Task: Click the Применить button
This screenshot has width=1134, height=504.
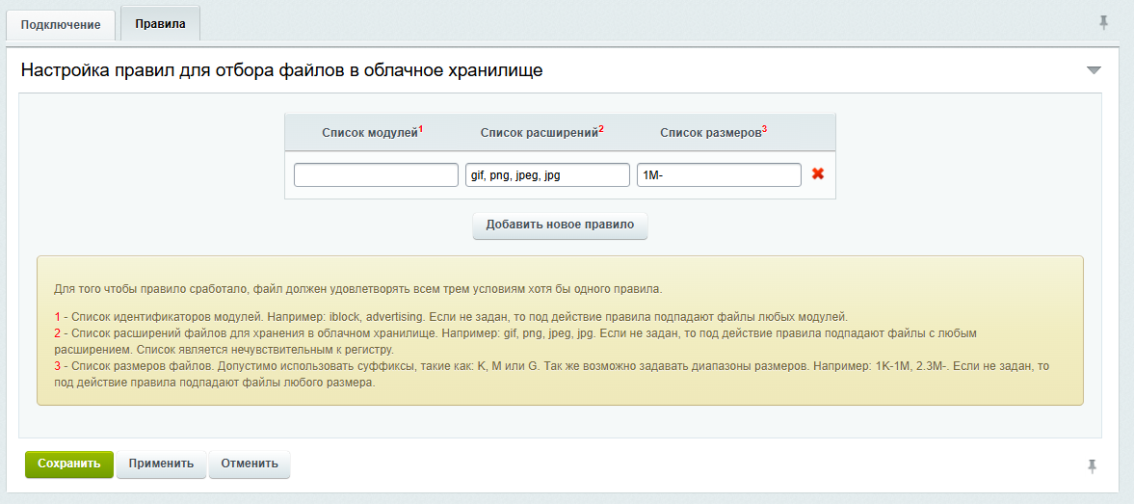Action: point(161,464)
